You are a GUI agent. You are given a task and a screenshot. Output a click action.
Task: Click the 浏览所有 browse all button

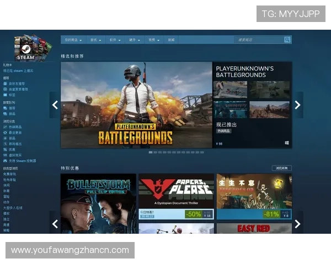[281, 168]
